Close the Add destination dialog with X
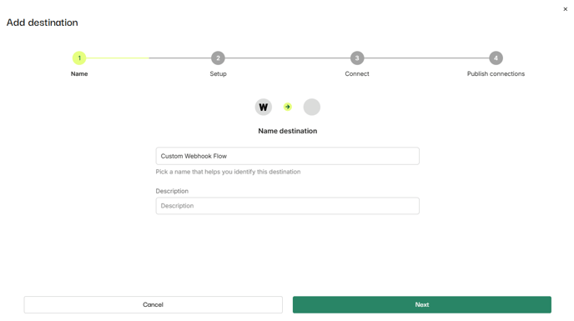Image resolution: width=574 pixels, height=321 pixels. click(565, 9)
